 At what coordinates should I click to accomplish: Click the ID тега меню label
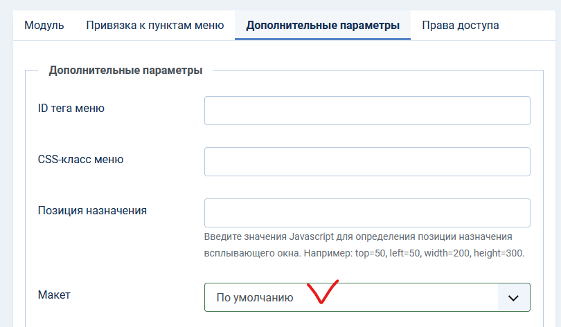71,108
